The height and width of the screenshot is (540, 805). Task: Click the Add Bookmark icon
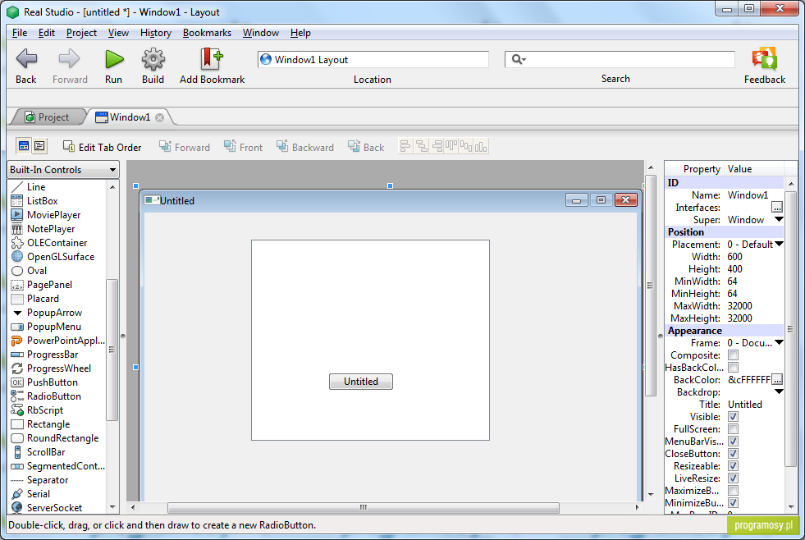tap(212, 58)
